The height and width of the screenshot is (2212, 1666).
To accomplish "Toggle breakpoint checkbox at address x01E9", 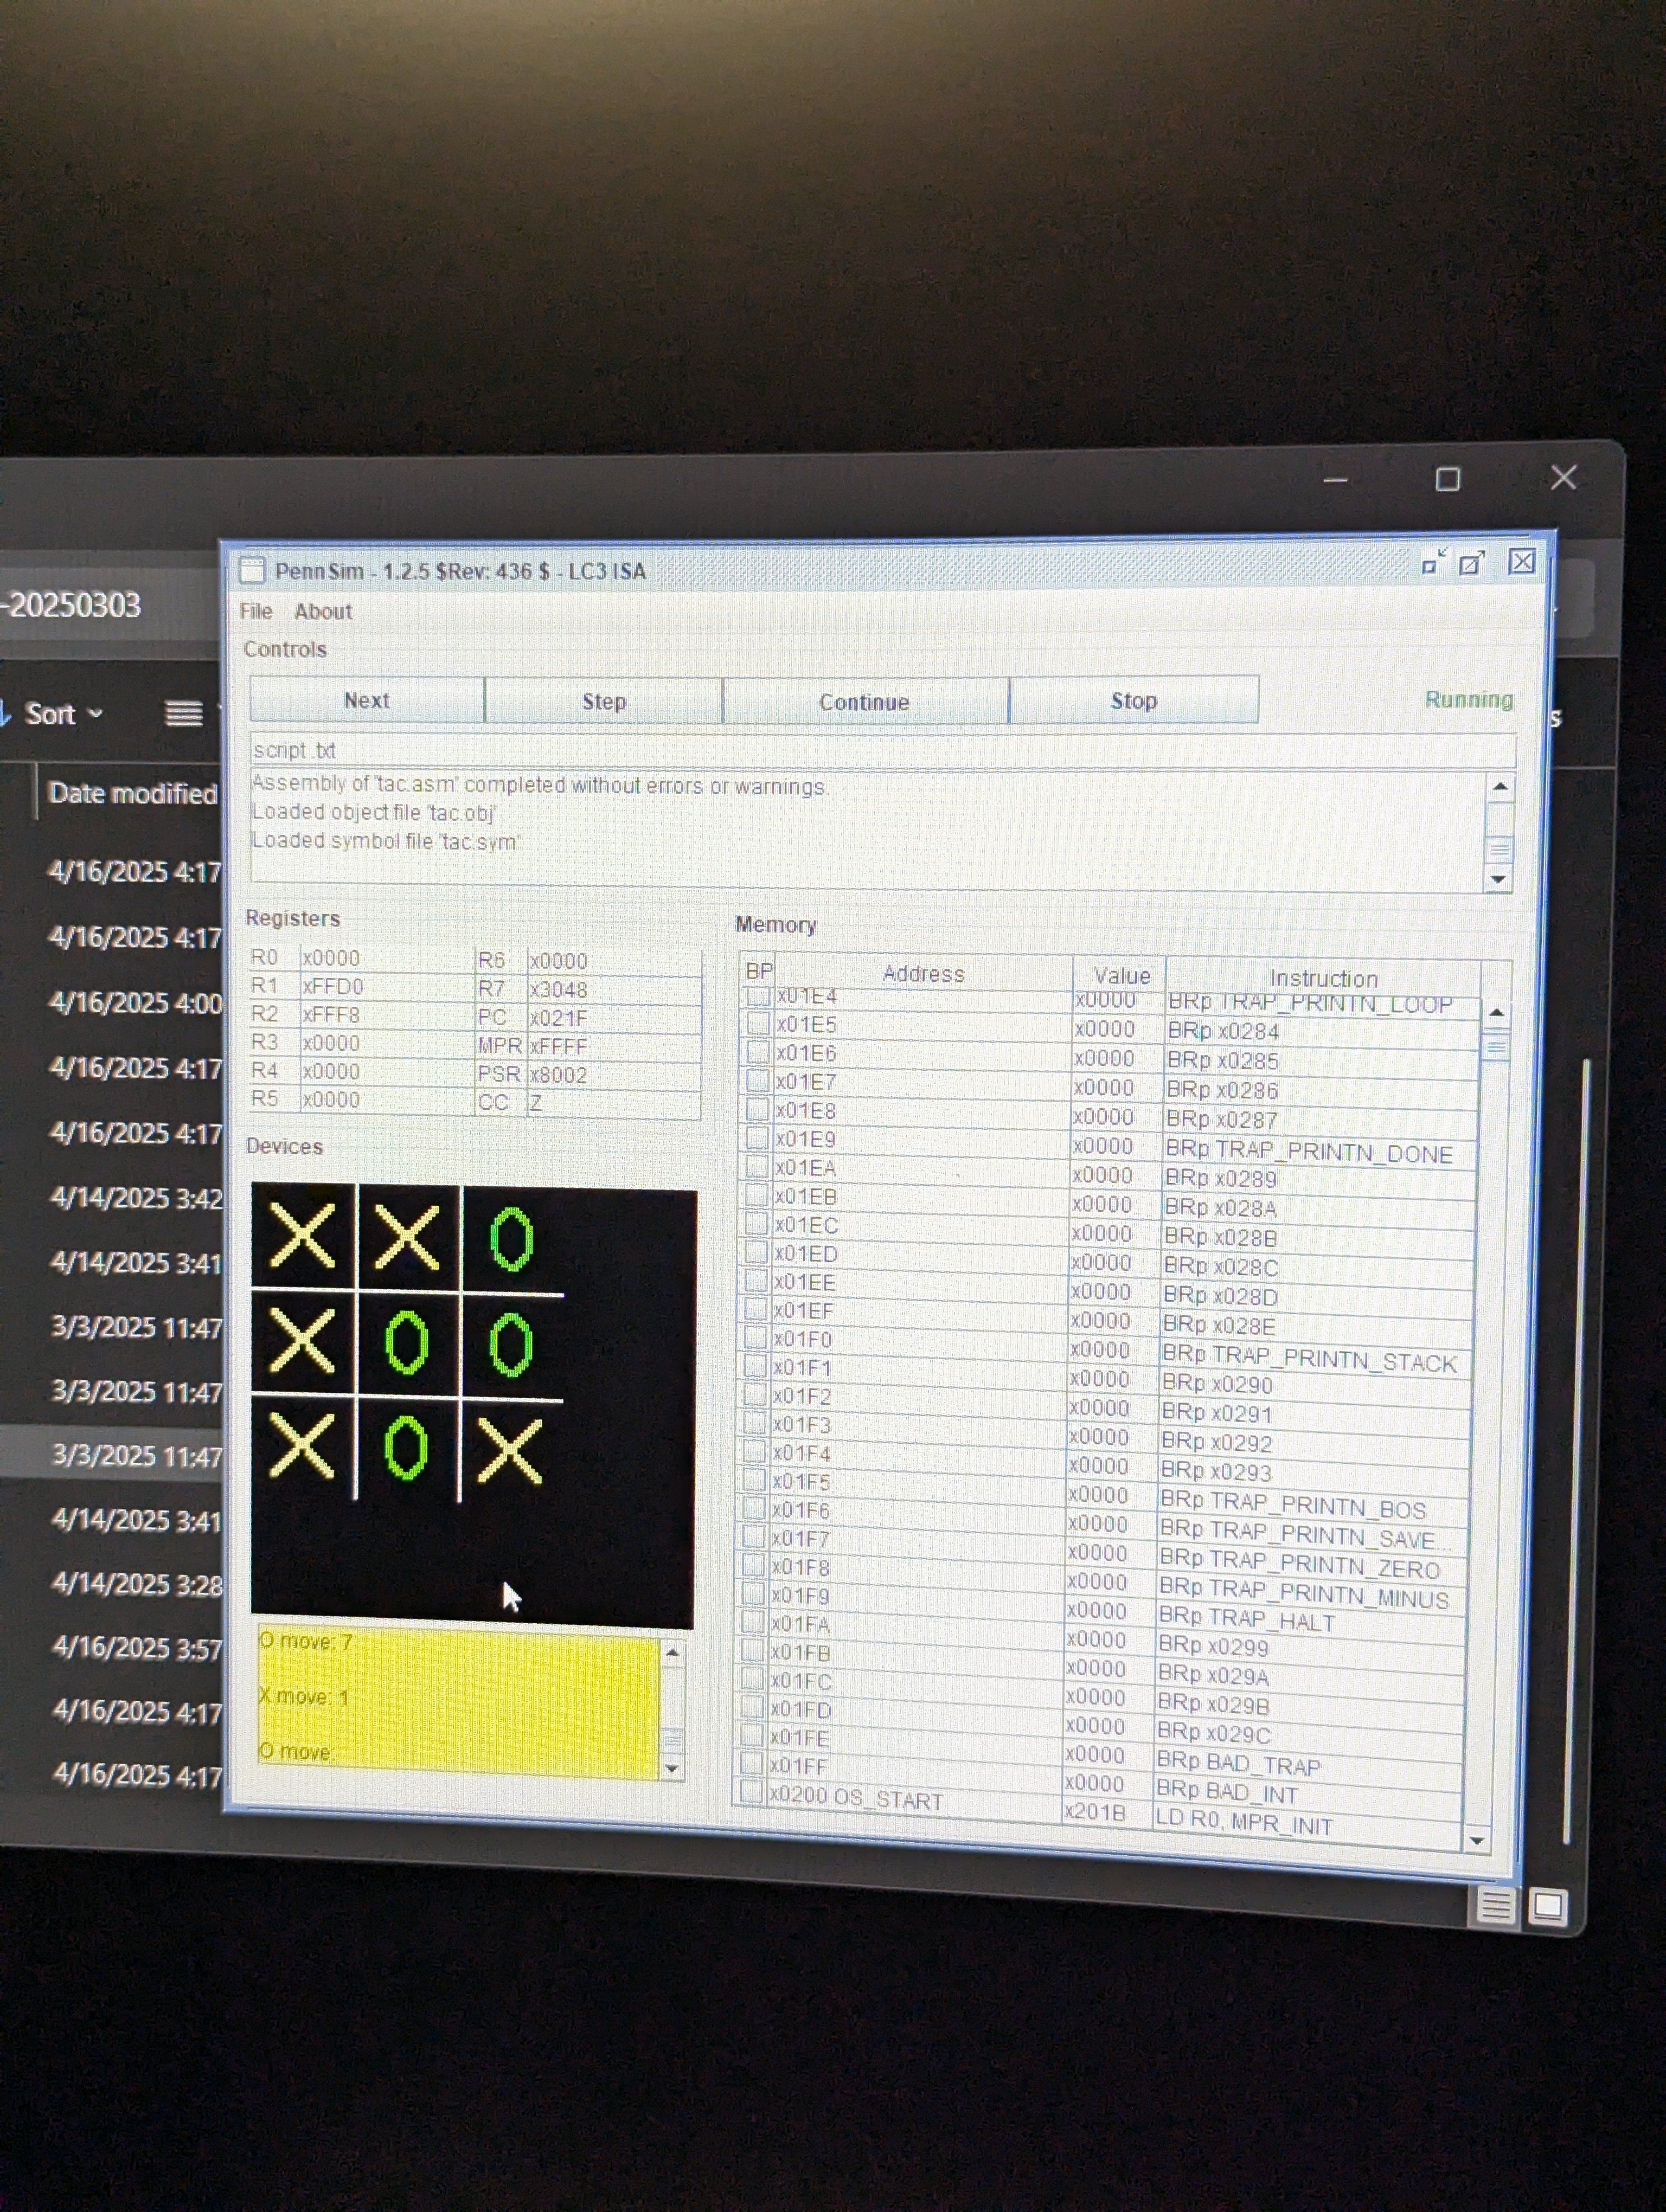I will [x=757, y=1138].
